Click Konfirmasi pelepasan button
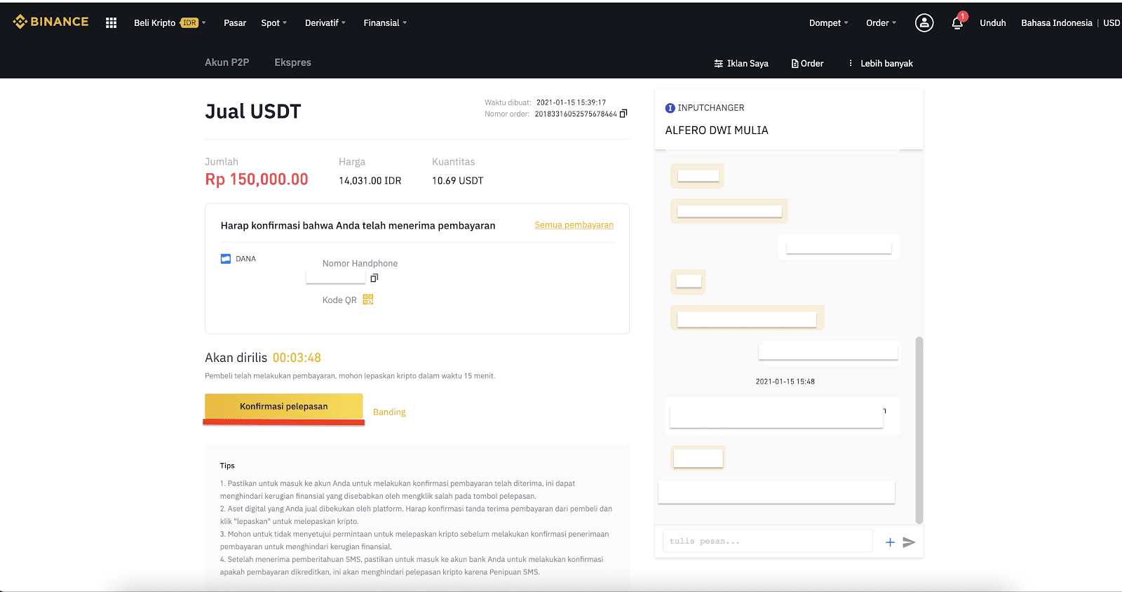This screenshot has height=592, width=1122. (284, 407)
